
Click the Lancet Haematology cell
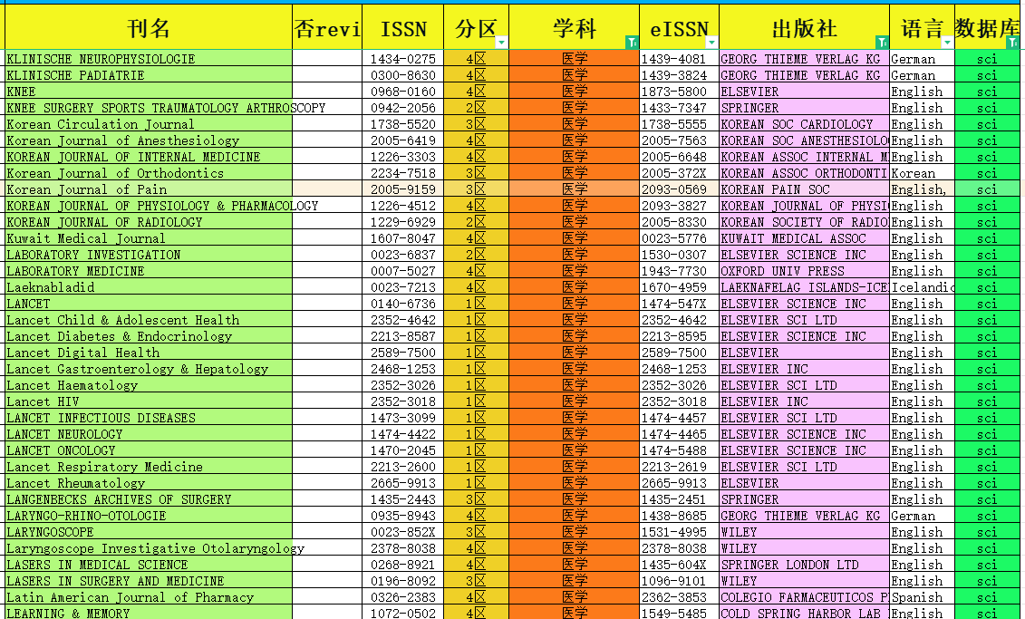click(149, 386)
